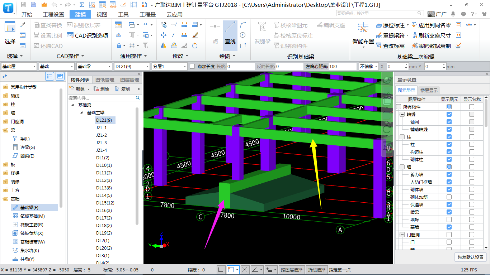This screenshot has height=275, width=490.
Task: Click the 查改标高 tool
Action: pos(390,46)
